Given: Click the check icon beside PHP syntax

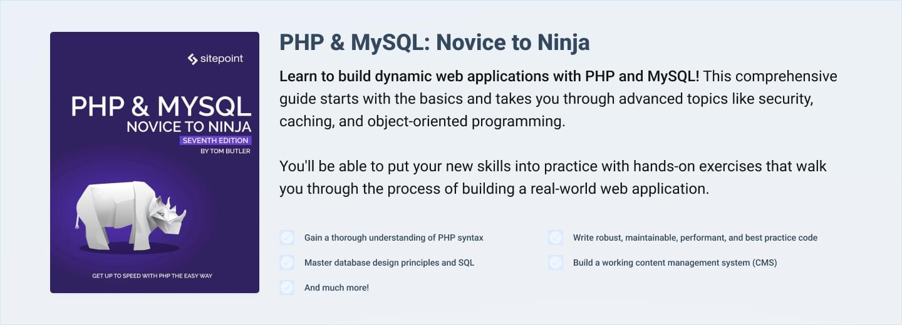Looking at the screenshot, I should tap(287, 237).
